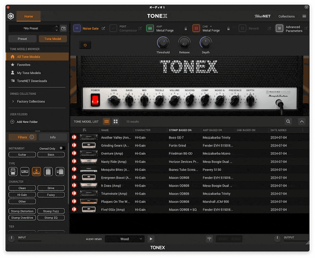The width and height of the screenshot is (315, 258).
Task: Toggle the Clean character filter
Action: (x=22, y=188)
